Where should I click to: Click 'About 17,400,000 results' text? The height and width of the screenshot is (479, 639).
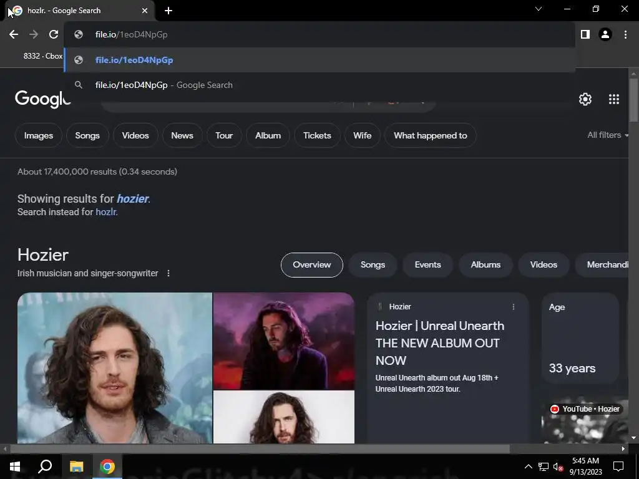(97, 172)
